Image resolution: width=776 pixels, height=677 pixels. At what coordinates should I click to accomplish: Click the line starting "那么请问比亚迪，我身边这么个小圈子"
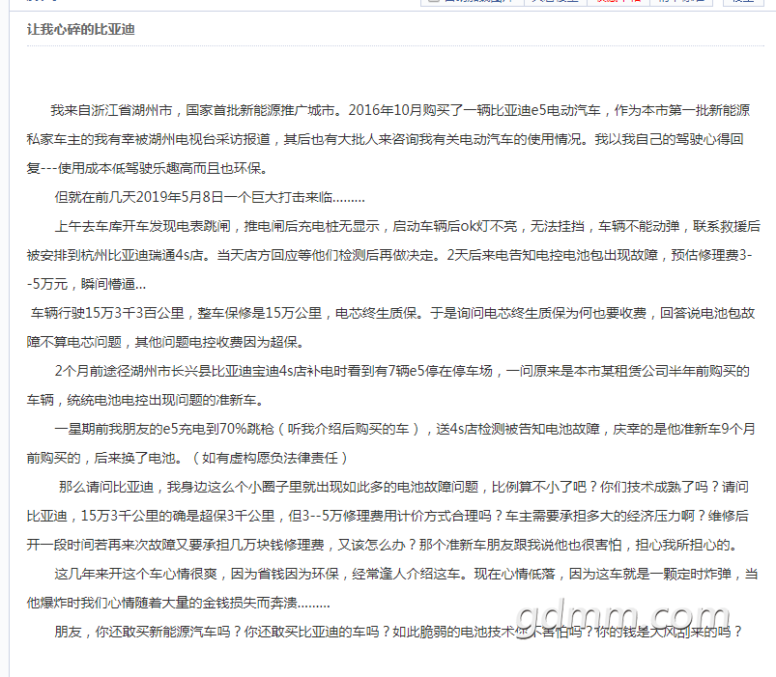403,487
